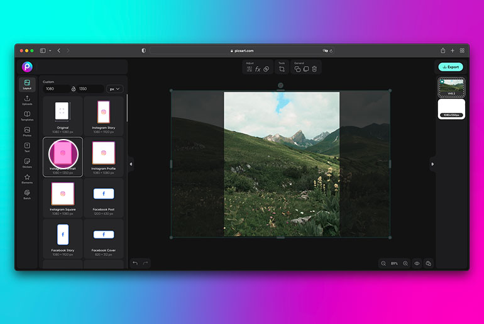Switch to the Photos tab
484x324 pixels.
coord(27,131)
